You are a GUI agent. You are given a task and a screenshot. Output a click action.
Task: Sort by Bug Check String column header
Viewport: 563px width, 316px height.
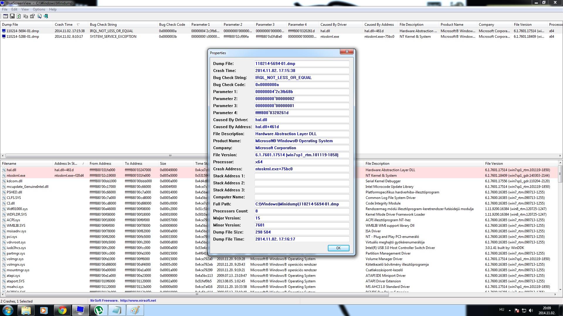coord(123,25)
